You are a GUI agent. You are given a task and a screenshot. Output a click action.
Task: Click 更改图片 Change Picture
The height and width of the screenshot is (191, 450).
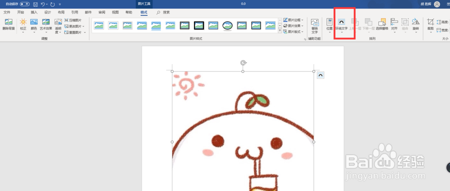click(73, 27)
